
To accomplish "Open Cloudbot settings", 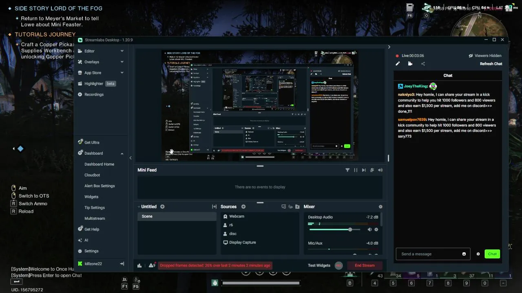I will (x=92, y=175).
